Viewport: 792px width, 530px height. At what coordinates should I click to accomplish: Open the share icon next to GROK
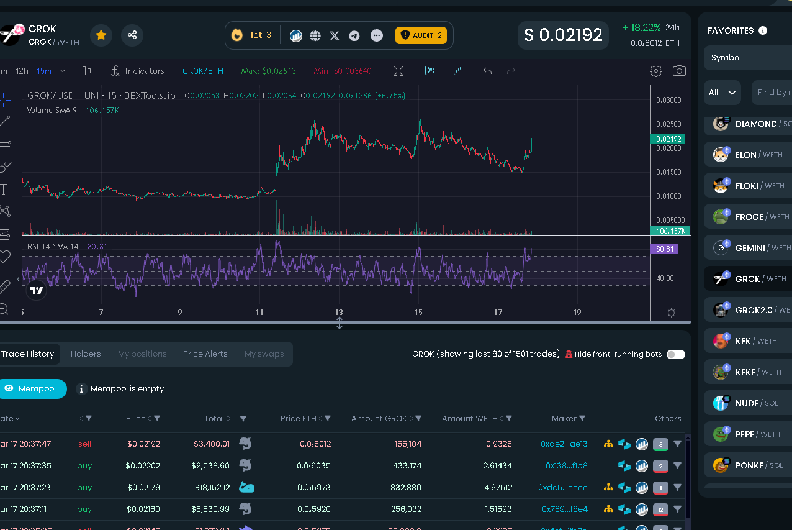tap(132, 35)
